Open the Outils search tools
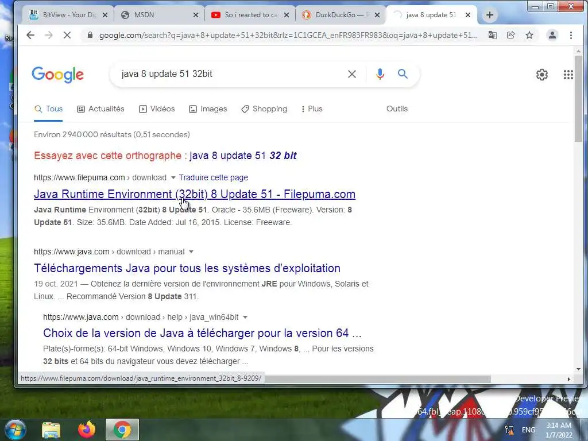Viewport: 588px width, 441px height. pos(397,109)
